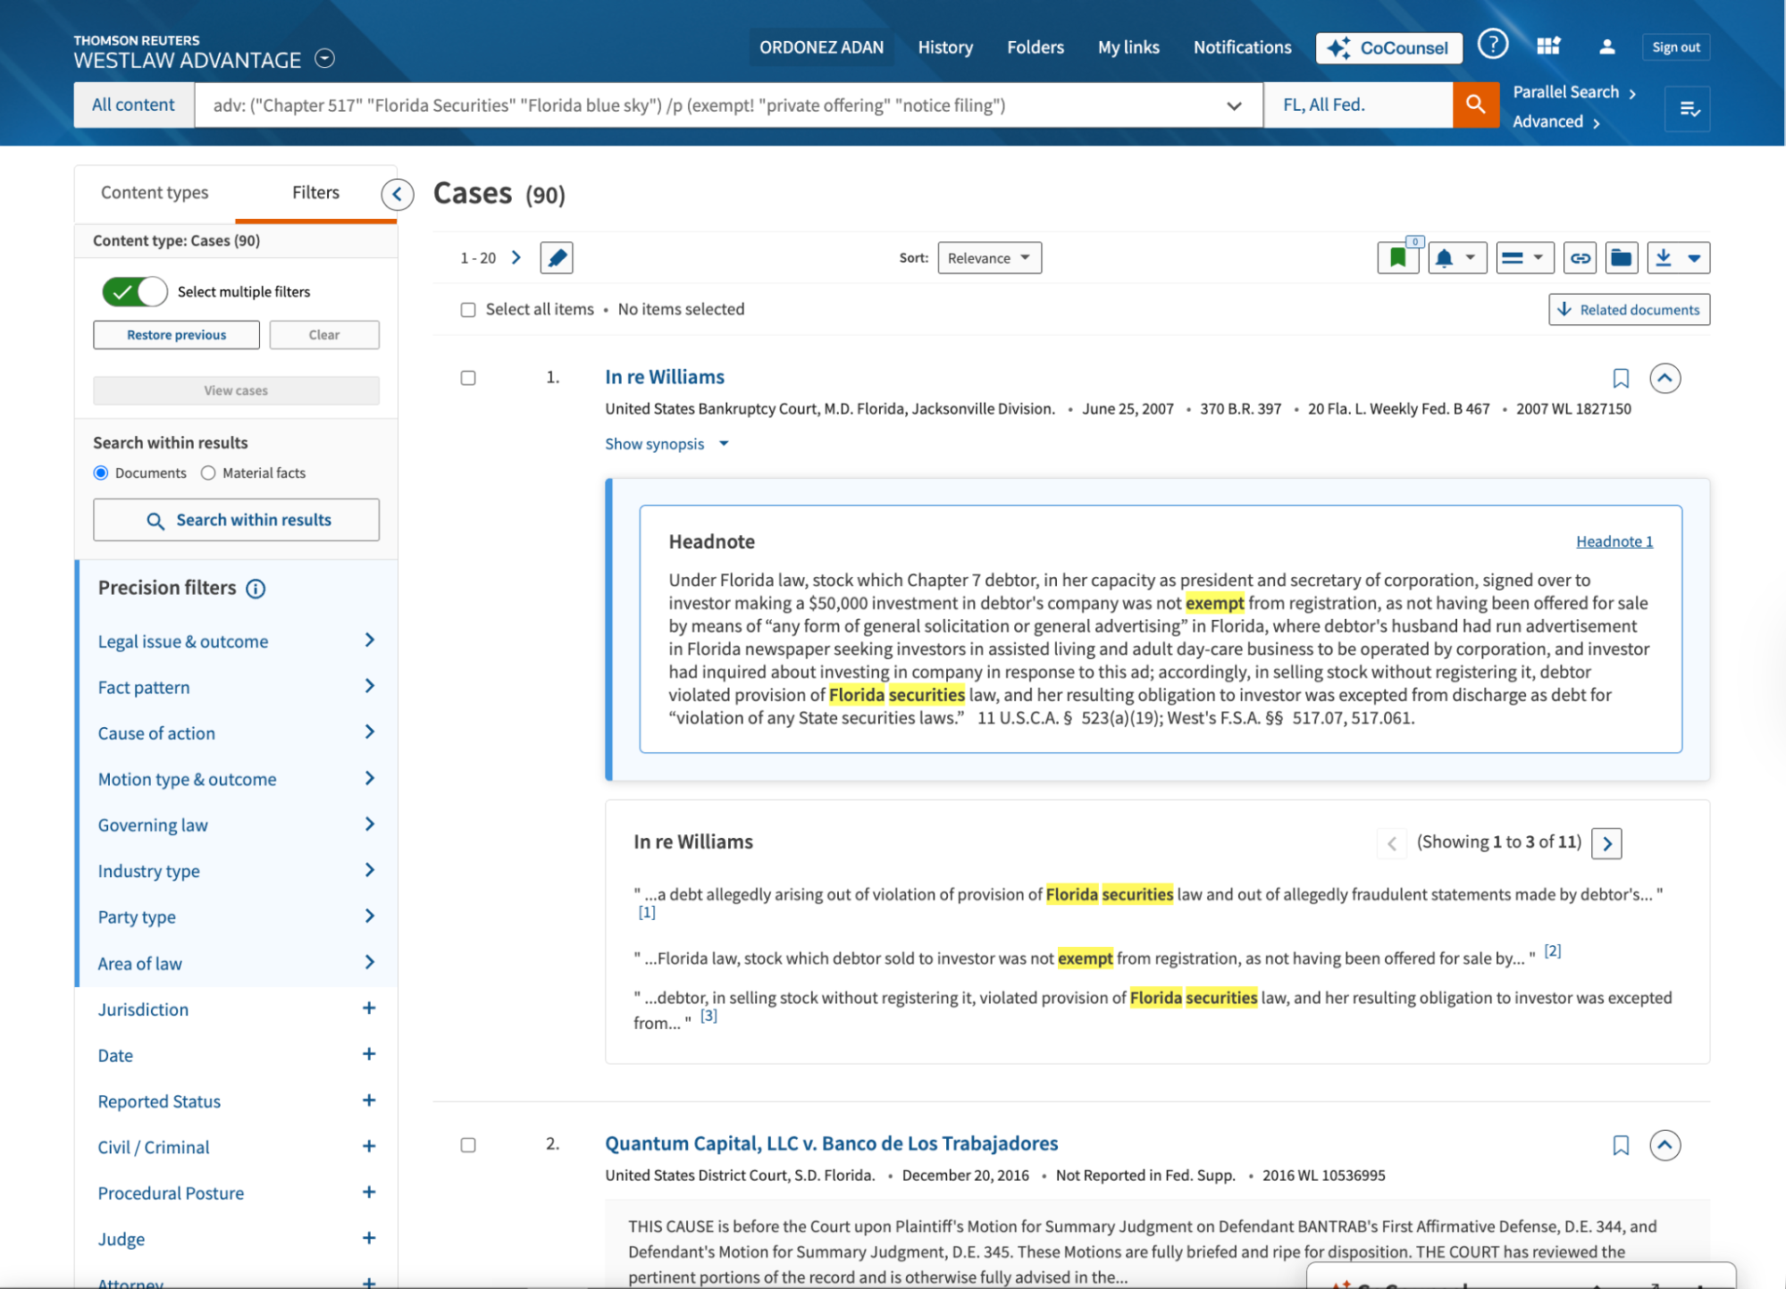Open Notifications in top navigation
The image size is (1786, 1289).
coord(1242,47)
